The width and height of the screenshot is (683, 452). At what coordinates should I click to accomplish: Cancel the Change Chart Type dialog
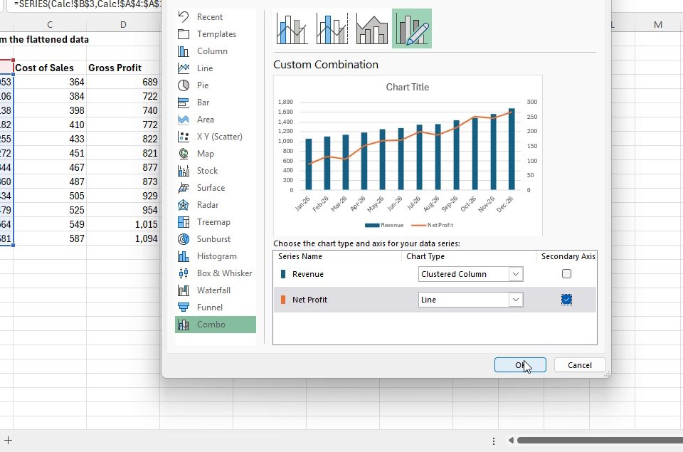click(579, 365)
